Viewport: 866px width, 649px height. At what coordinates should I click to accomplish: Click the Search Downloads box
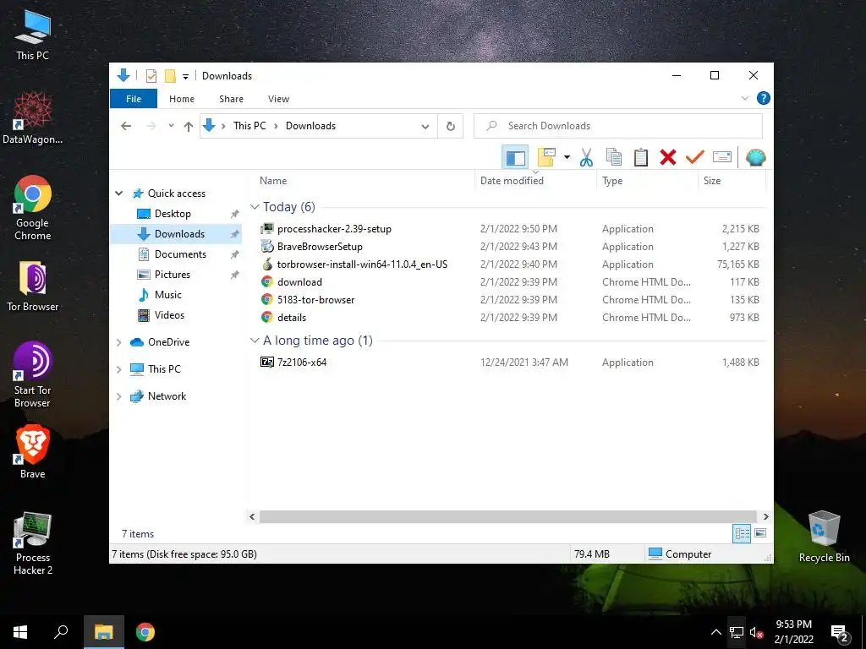pyautogui.click(x=618, y=126)
